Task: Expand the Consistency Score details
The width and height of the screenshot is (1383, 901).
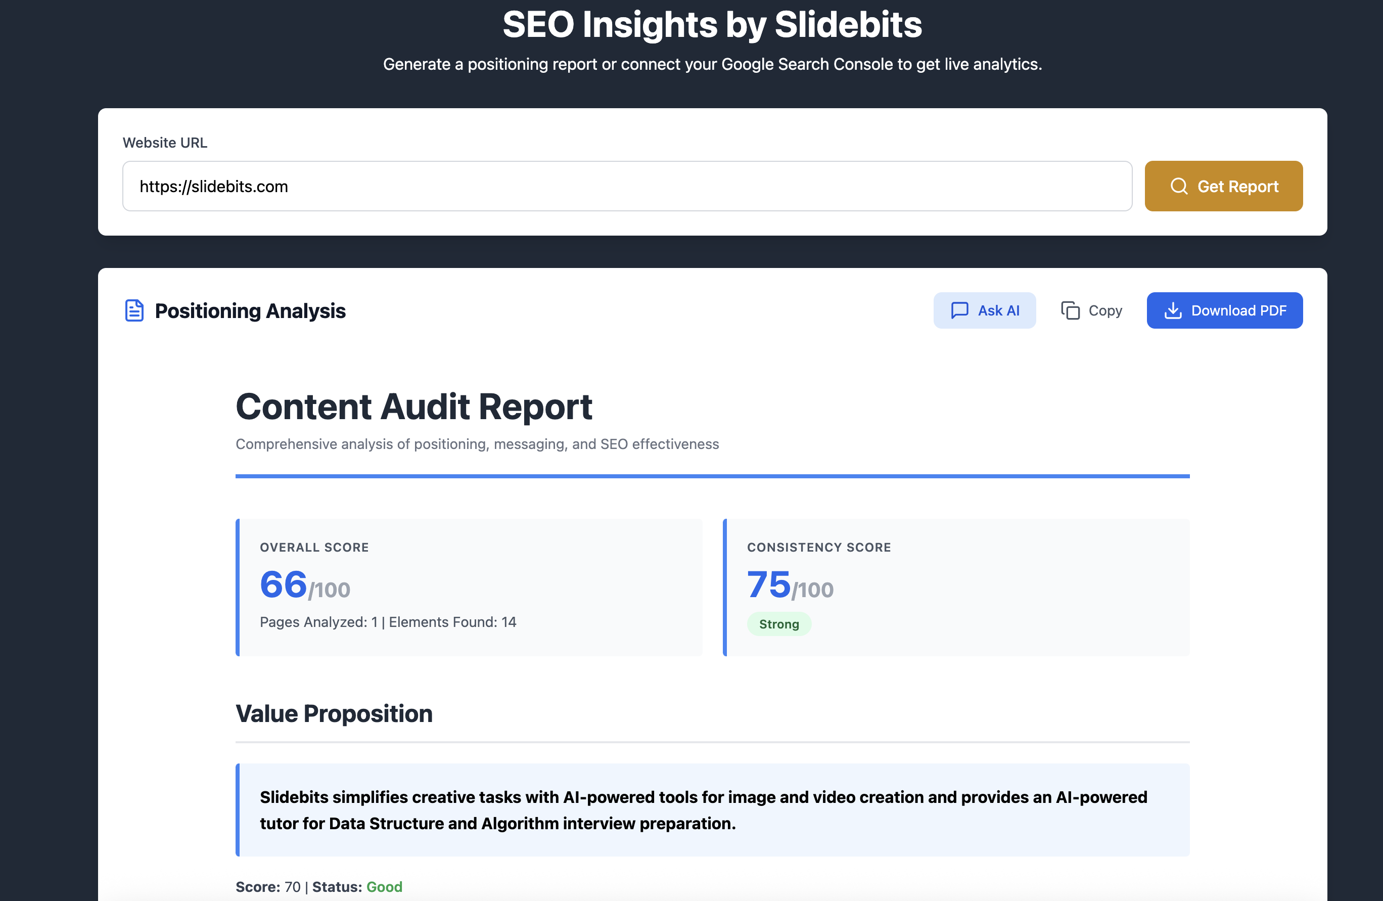Action: pyautogui.click(x=956, y=587)
